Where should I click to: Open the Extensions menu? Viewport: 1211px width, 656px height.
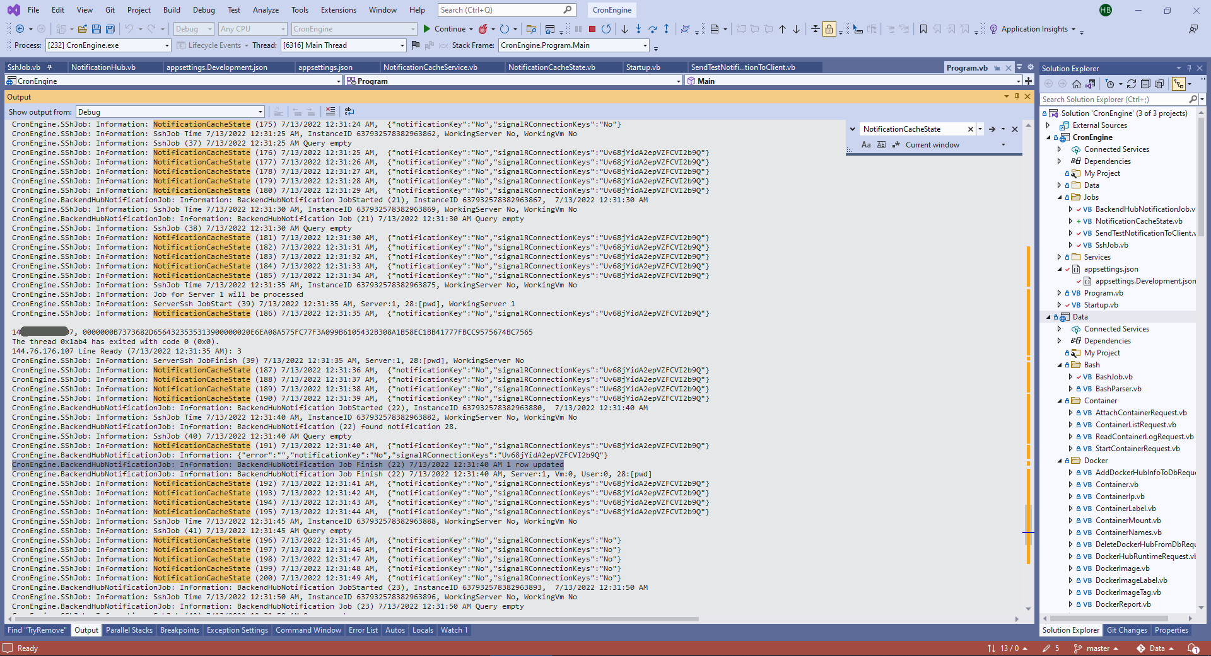tap(339, 10)
